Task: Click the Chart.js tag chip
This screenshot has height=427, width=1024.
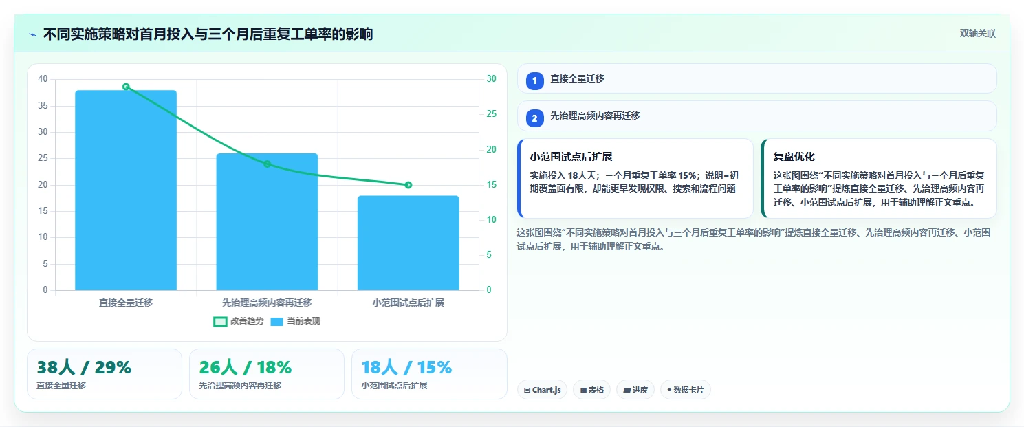Action: [x=543, y=390]
